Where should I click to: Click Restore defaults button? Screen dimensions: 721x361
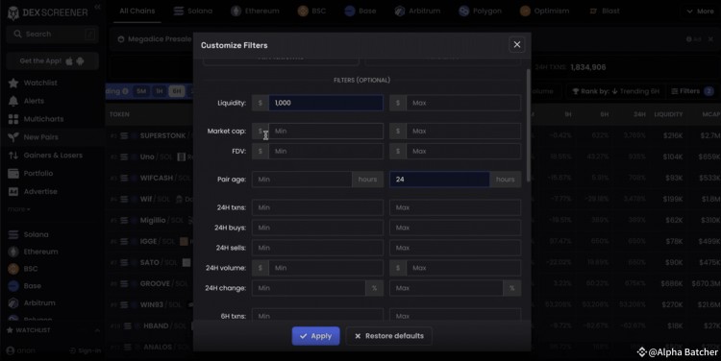[389, 336]
